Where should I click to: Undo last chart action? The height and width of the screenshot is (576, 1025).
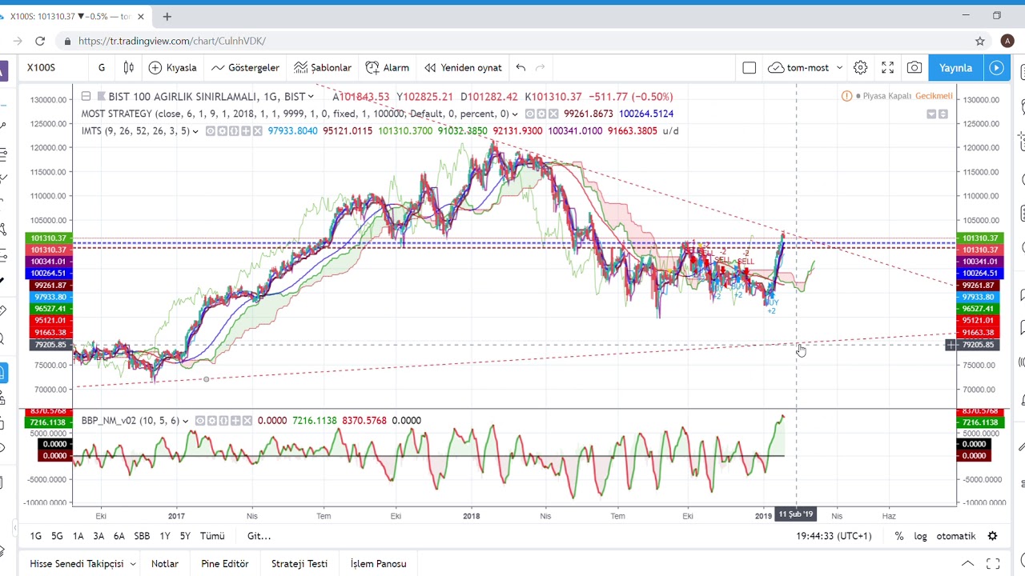[x=521, y=68]
